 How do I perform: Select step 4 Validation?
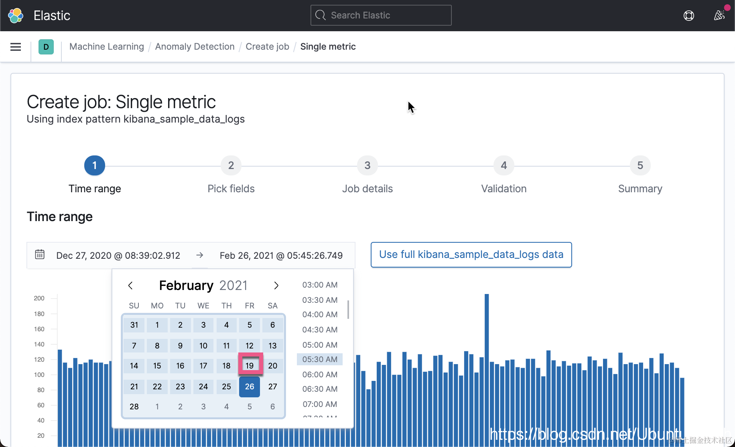coord(504,165)
